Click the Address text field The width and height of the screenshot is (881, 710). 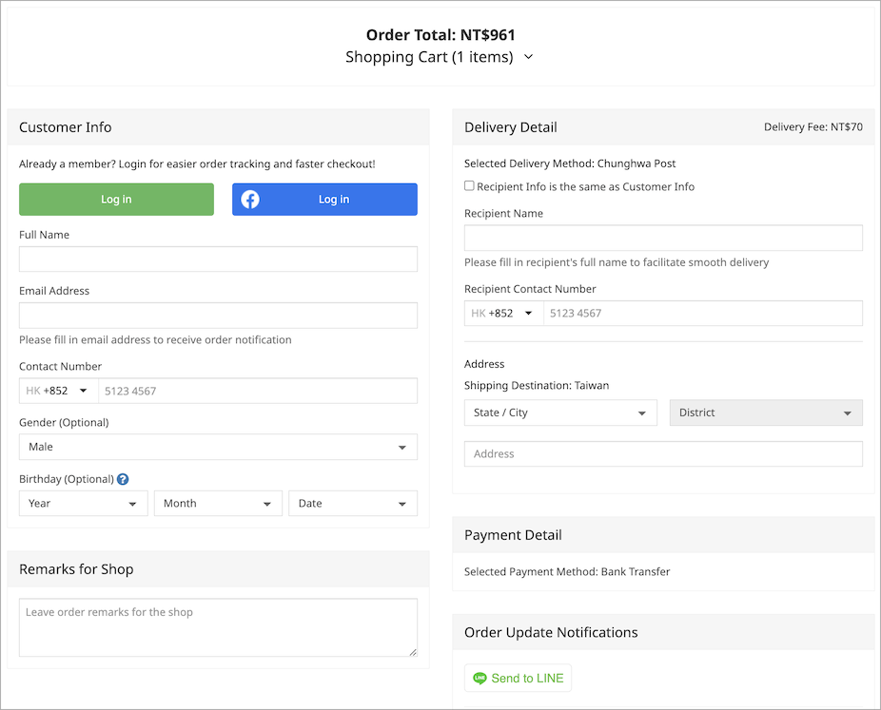[x=663, y=453]
